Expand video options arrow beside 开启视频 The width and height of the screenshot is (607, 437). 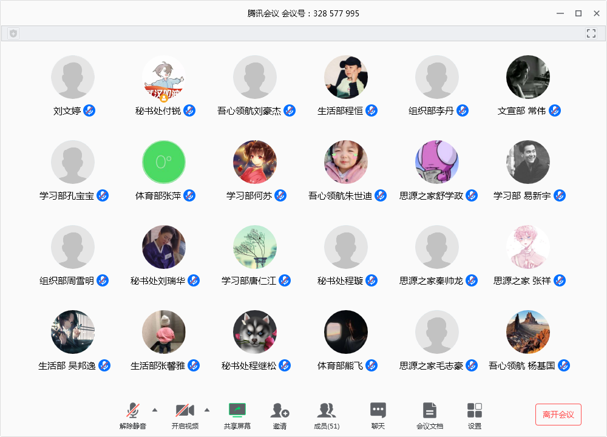coord(207,410)
